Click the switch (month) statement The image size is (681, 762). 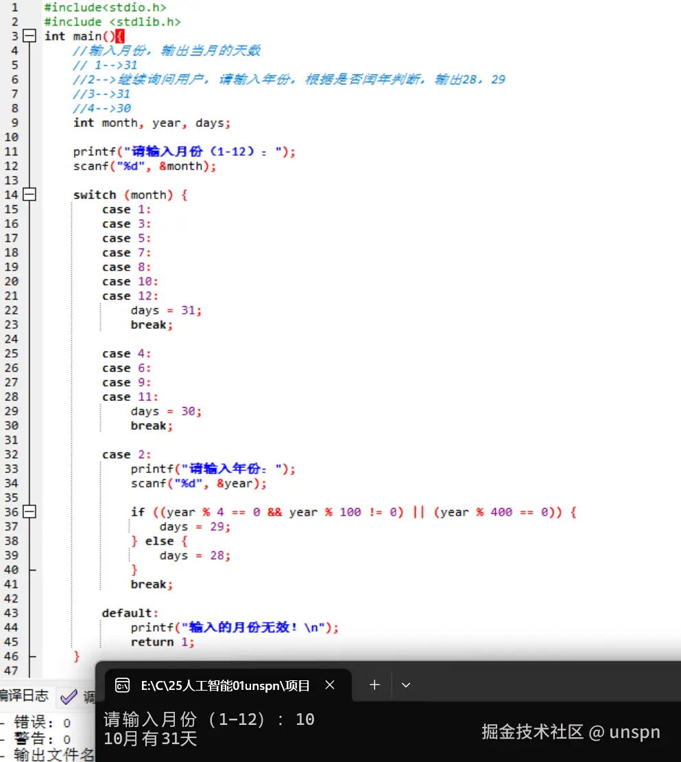130,195
